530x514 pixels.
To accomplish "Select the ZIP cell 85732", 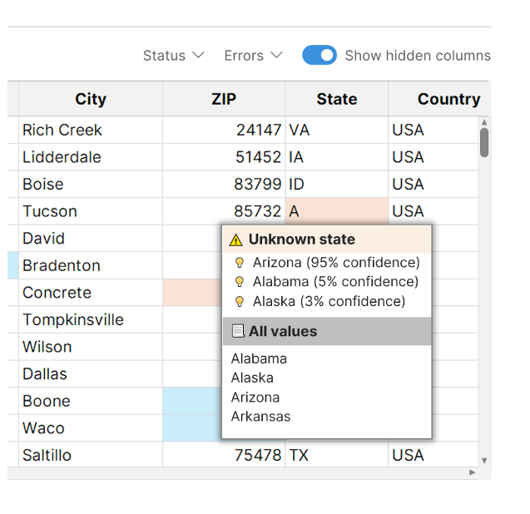I will (224, 211).
